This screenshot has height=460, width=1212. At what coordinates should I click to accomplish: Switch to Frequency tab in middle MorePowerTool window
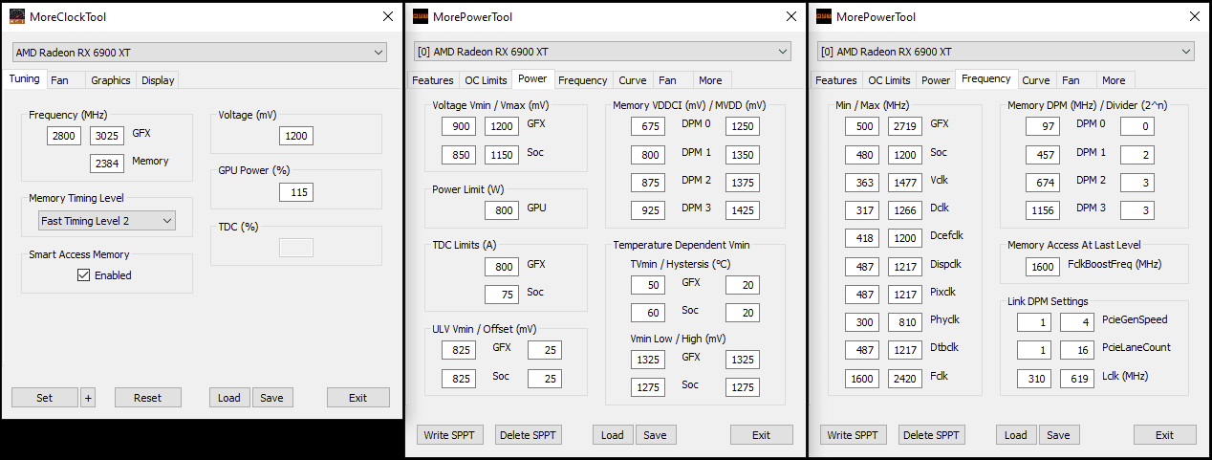(583, 80)
